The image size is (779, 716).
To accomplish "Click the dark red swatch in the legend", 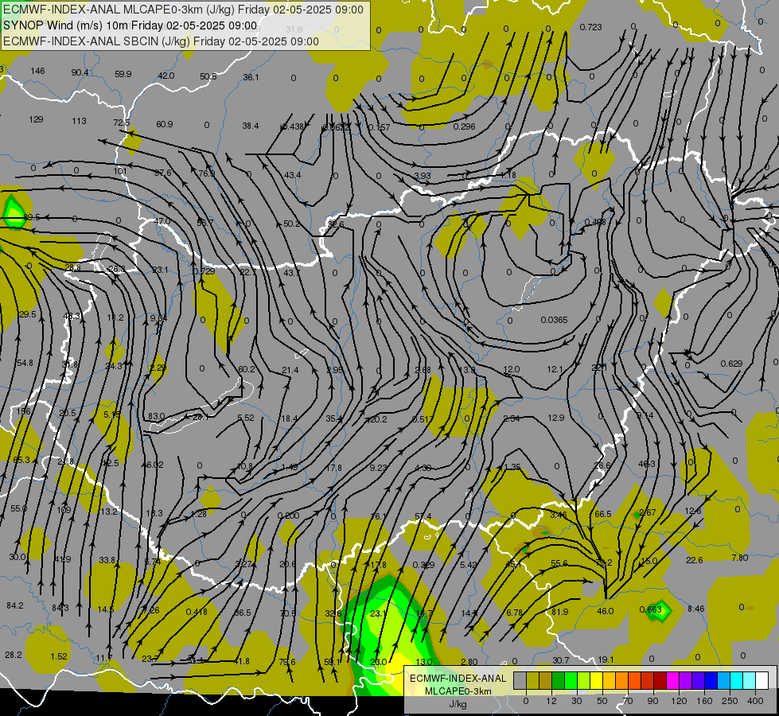I will click(x=660, y=680).
